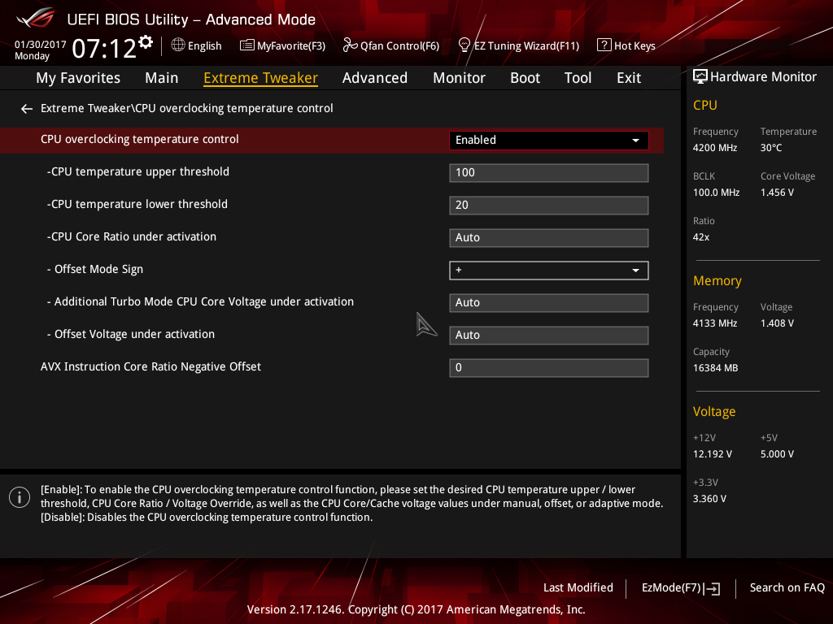833x624 pixels.
Task: Click the 4200 MHz CPU frequency value
Action: point(715,148)
